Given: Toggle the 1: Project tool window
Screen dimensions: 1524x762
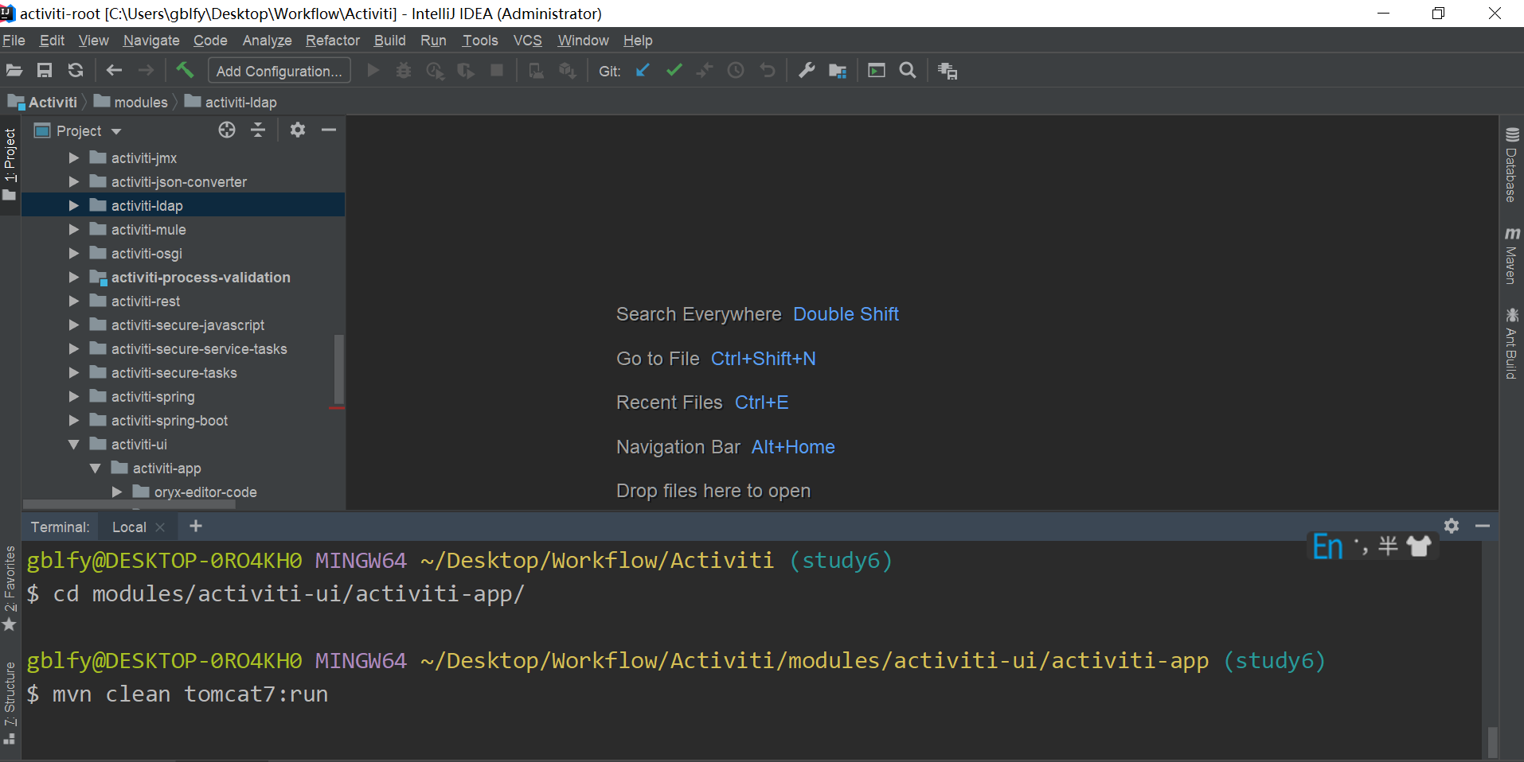Looking at the screenshot, I should click(10, 165).
